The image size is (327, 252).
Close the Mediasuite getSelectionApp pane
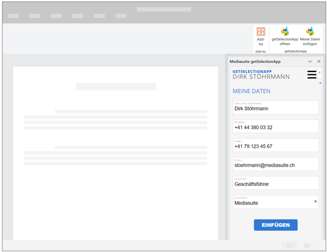(x=319, y=61)
